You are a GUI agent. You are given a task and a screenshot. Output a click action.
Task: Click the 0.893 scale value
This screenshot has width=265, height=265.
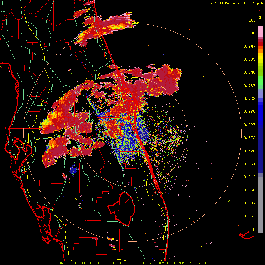249,59
